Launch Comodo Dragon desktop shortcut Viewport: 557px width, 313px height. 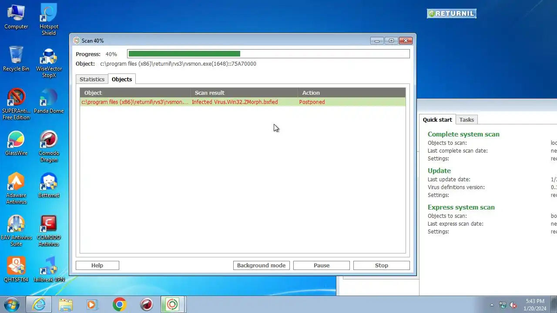(49, 147)
